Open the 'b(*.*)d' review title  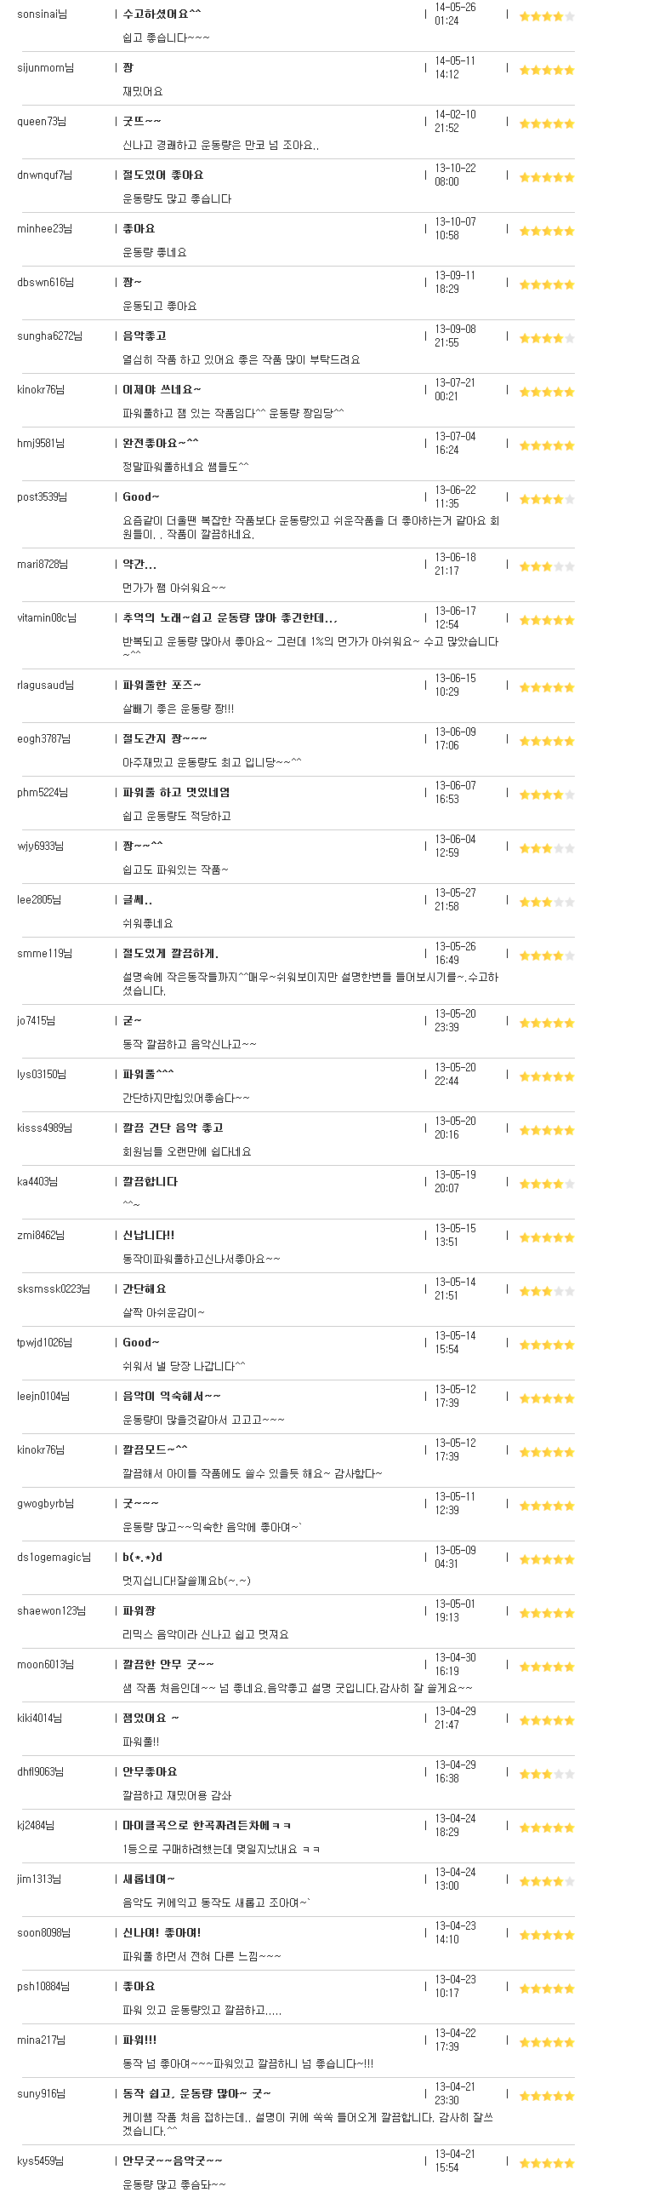[x=142, y=1558]
